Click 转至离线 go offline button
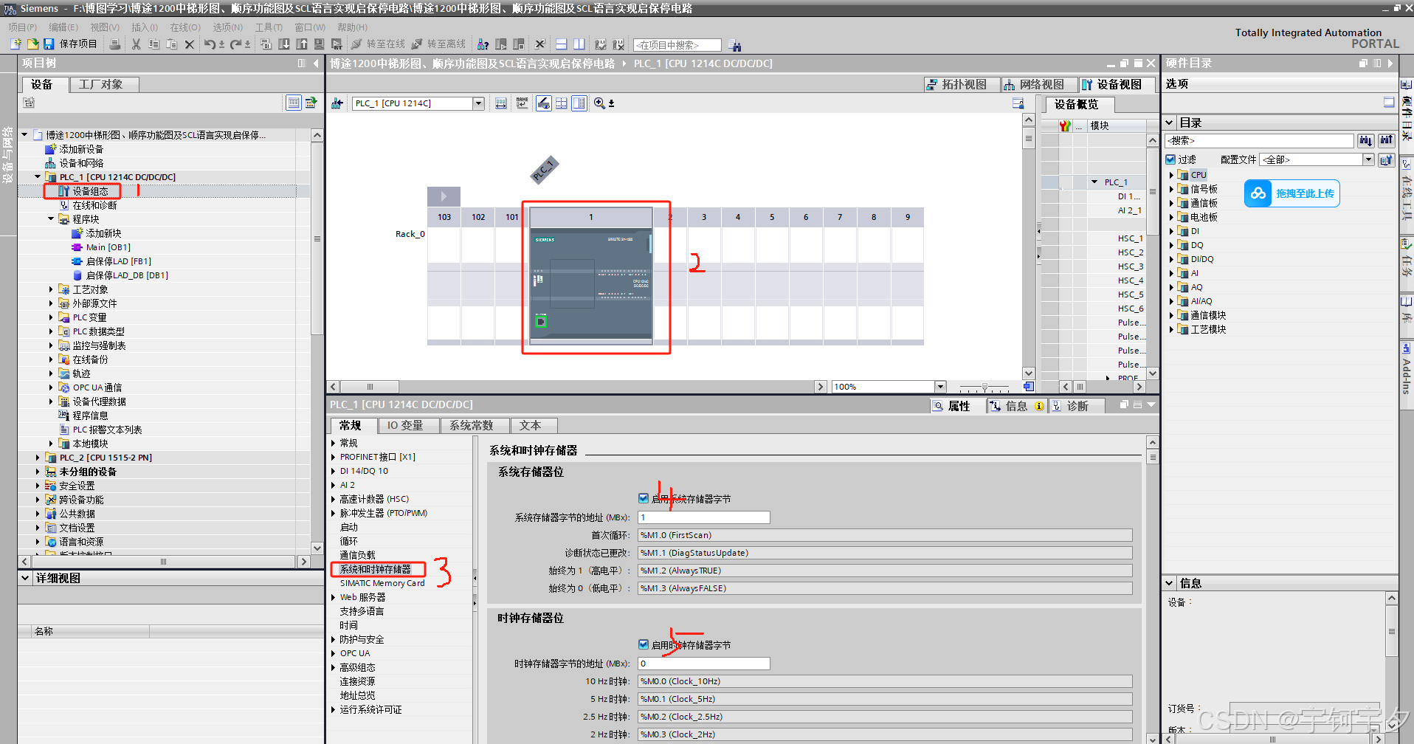 [x=438, y=44]
